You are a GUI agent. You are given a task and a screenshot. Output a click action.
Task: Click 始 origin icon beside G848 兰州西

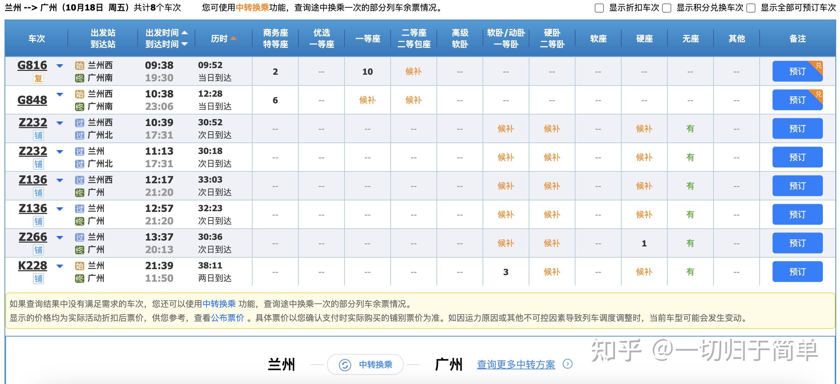click(80, 94)
